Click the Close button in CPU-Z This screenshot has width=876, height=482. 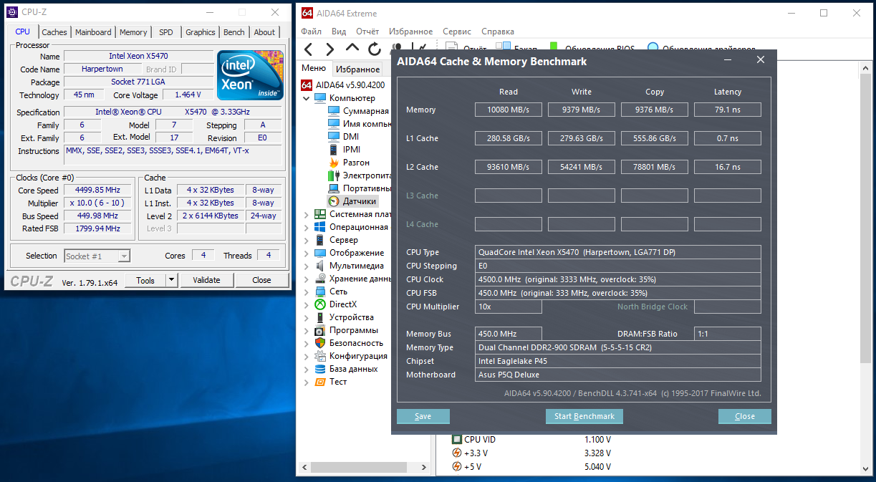coord(262,281)
